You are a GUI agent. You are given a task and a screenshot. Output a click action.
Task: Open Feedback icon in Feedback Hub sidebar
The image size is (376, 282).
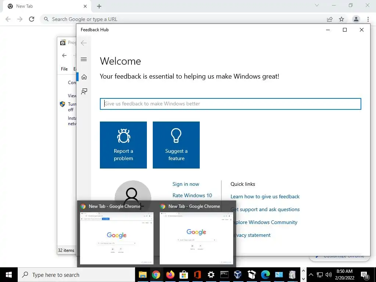(84, 91)
